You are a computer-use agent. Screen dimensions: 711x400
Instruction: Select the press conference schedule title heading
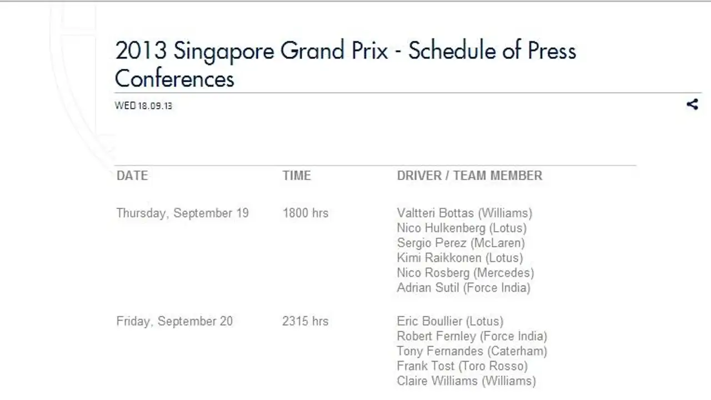point(346,64)
